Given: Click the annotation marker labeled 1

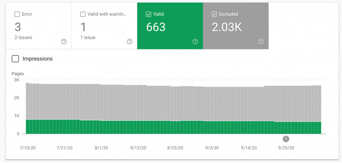Looking at the screenshot, I should pos(286,139).
